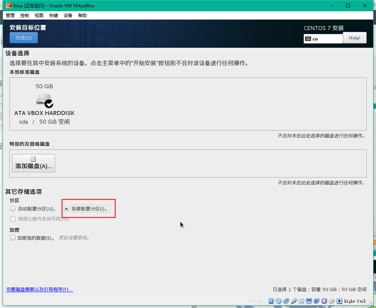Open the hard disk activity icon in VirtualBox status bar
The image size is (376, 308).
tap(271, 301)
